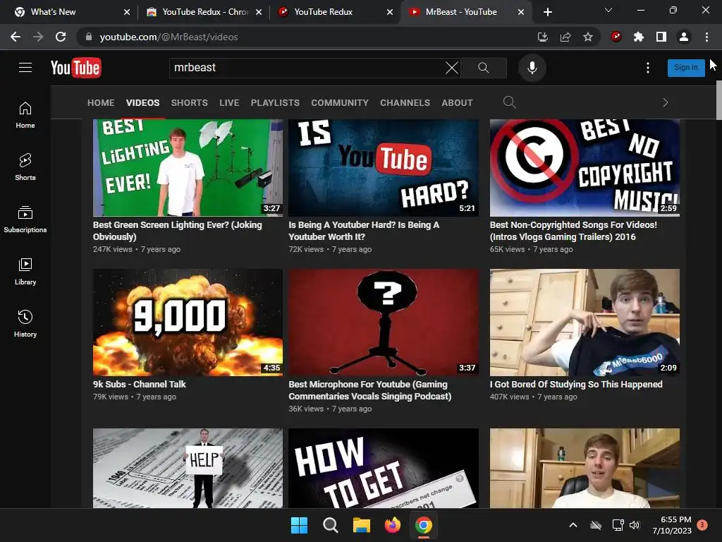Click the address bar URL
722x542 pixels.
169,37
